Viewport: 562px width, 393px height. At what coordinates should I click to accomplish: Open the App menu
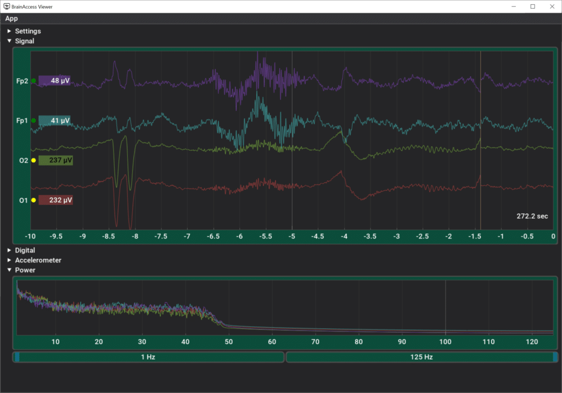tap(12, 19)
